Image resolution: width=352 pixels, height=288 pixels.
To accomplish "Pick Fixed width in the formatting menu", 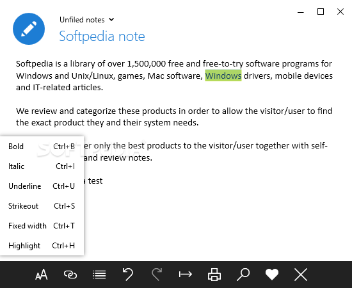I will [42, 226].
